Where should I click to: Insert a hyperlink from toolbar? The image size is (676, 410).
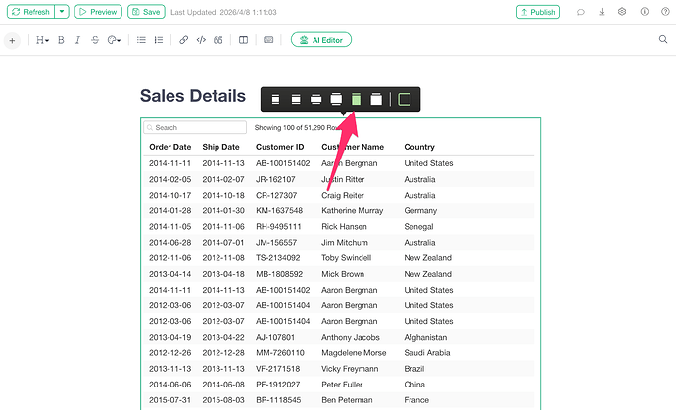184,40
